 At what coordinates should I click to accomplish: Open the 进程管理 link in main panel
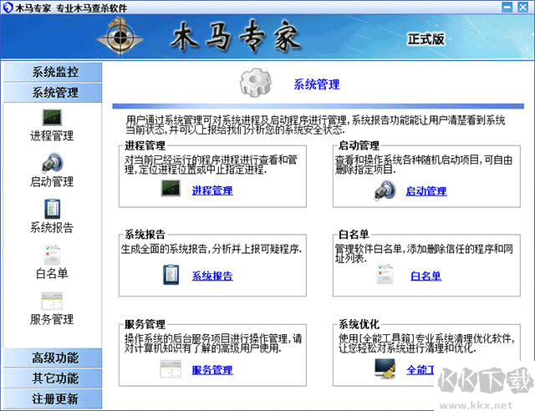pos(212,190)
